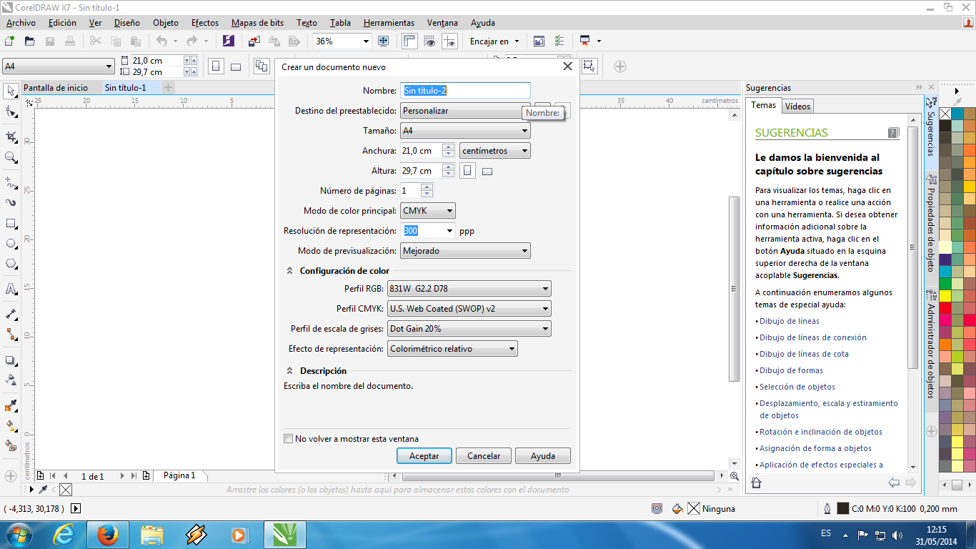Open the Efectos menu
Image resolution: width=976 pixels, height=549 pixels.
pos(205,23)
